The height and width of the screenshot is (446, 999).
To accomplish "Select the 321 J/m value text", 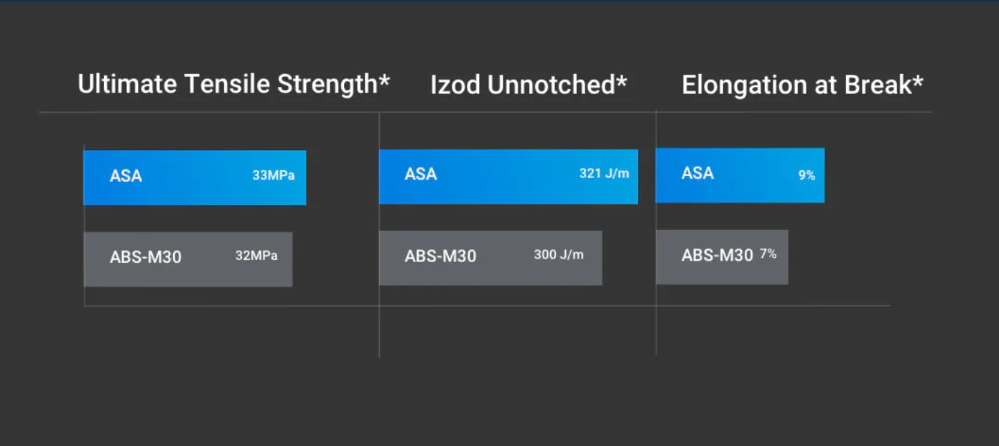I will pos(604,174).
